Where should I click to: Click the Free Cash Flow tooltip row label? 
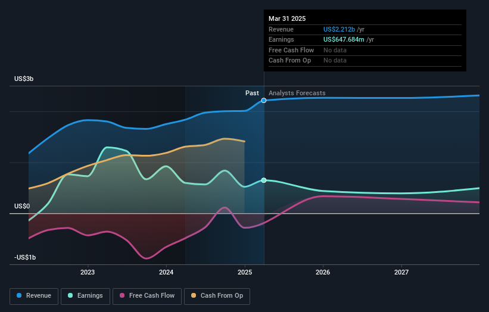coord(291,50)
